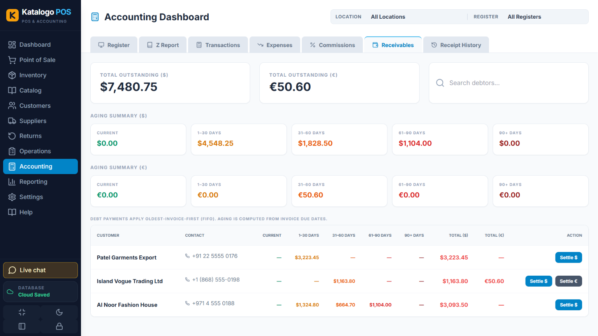Click the $1,104.00 amount in Al Noor row
598x336 pixels.
380,305
